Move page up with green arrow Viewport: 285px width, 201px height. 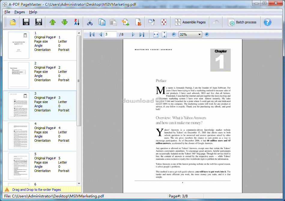53,22
